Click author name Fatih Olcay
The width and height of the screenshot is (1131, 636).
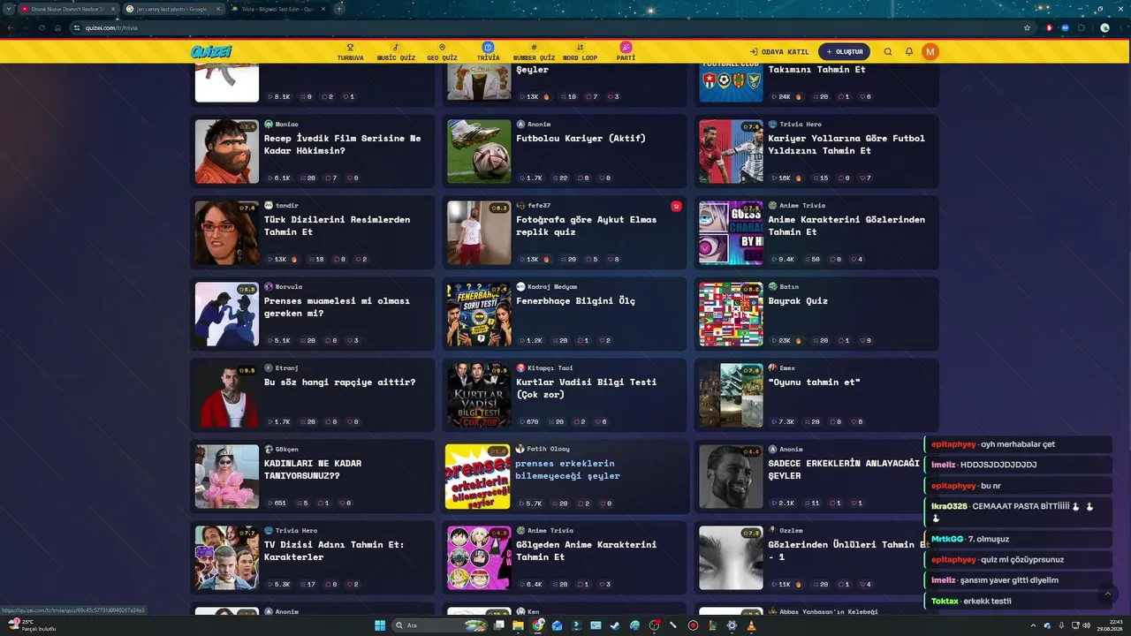(x=549, y=449)
